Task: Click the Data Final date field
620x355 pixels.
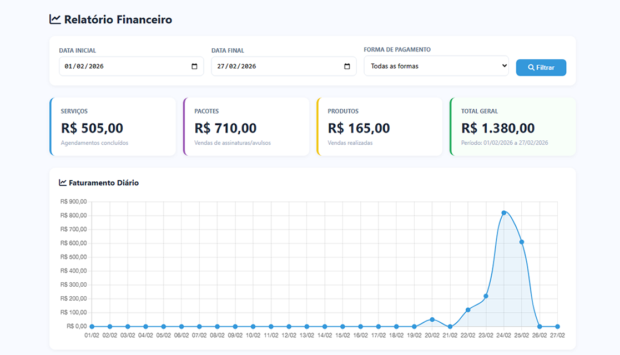Action: [284, 66]
